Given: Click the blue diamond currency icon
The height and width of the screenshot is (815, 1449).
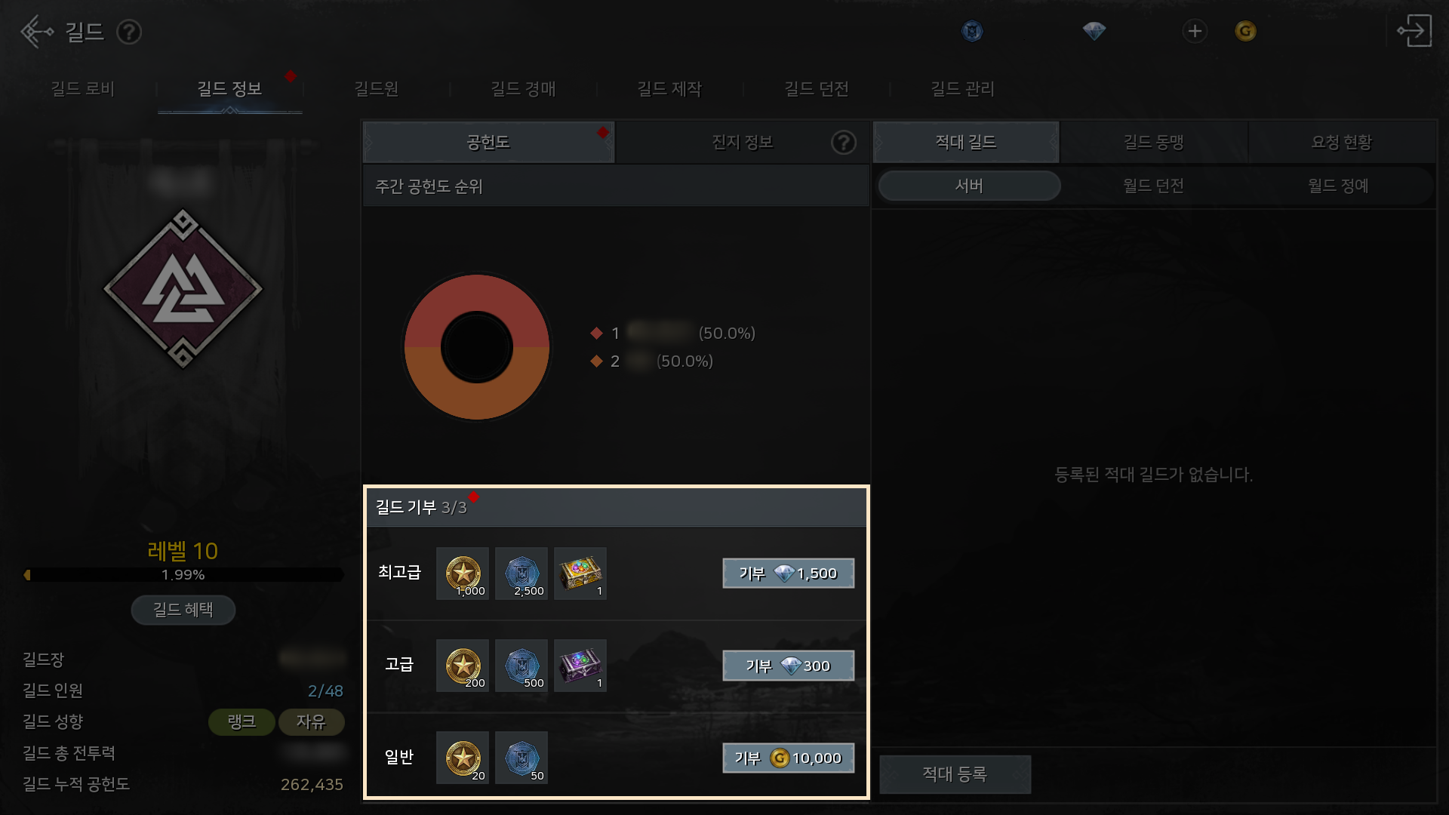Looking at the screenshot, I should (x=1094, y=31).
